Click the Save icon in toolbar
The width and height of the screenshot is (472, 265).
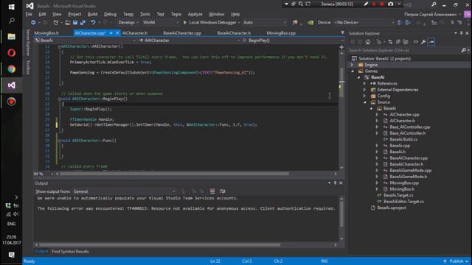[x=75, y=23]
